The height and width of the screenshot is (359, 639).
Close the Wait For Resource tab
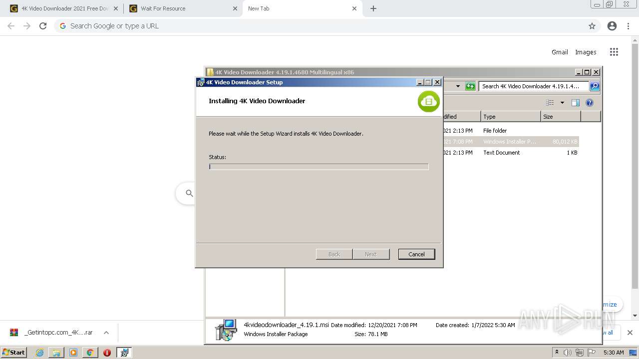point(235,8)
